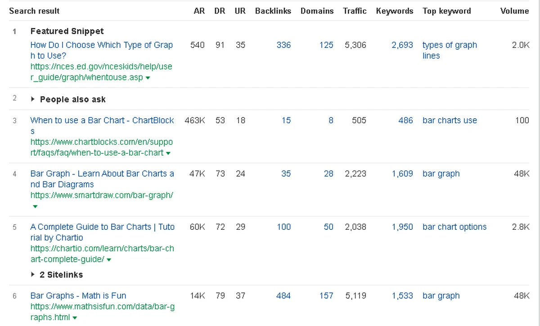Select AR value 47K
Viewport: 540px width, 326px height.
197,174
